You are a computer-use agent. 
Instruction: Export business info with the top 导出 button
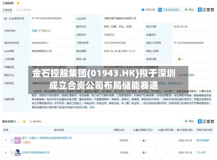(x=189, y=10)
